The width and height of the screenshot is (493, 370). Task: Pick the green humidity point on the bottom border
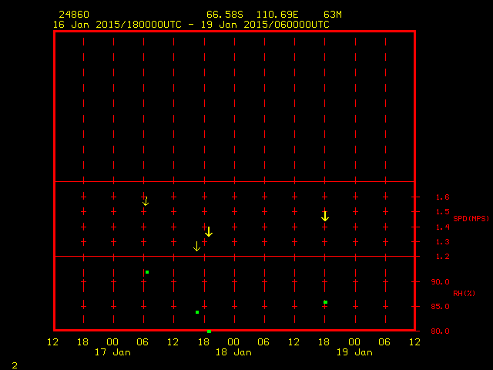(209, 331)
